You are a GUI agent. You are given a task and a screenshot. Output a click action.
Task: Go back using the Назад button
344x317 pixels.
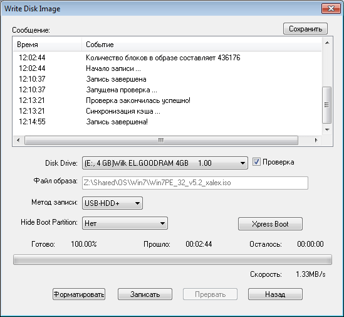(275, 294)
